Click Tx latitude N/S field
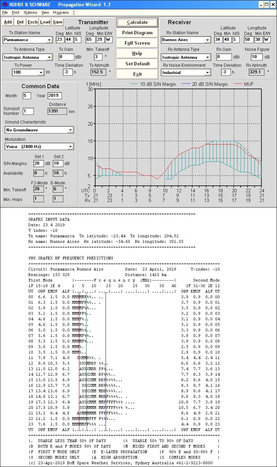 click(x=78, y=39)
